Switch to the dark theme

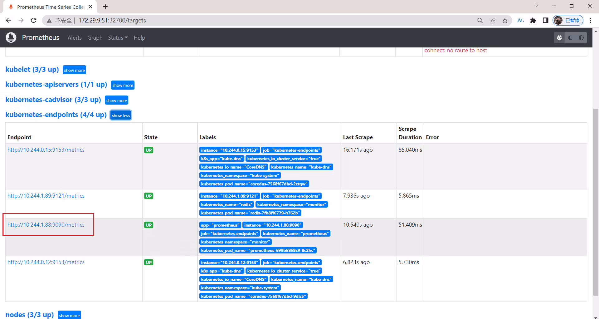[570, 38]
